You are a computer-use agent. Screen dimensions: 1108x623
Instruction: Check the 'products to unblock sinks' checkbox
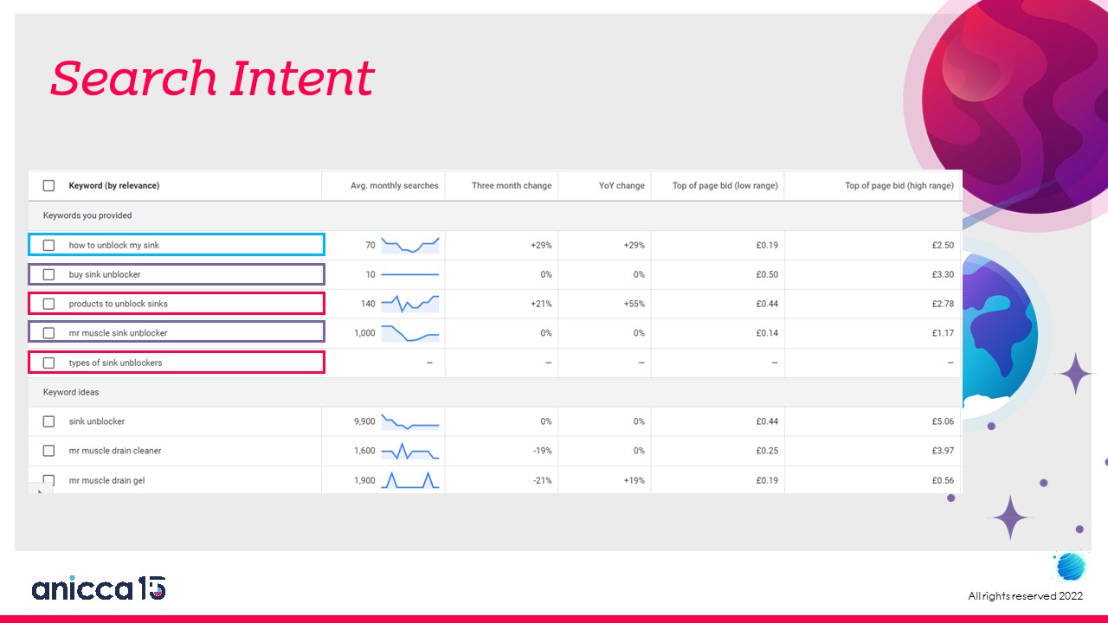click(x=48, y=304)
